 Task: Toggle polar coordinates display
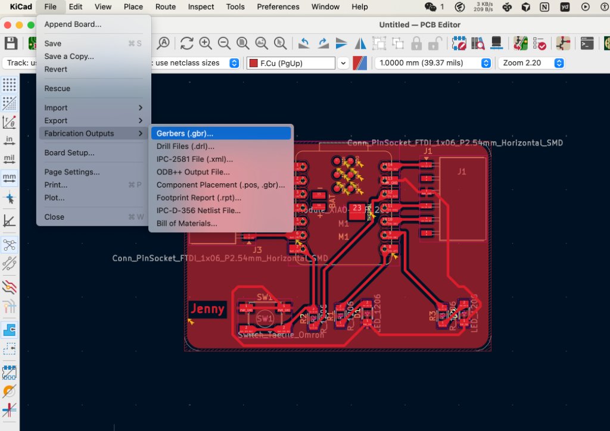tap(10, 121)
